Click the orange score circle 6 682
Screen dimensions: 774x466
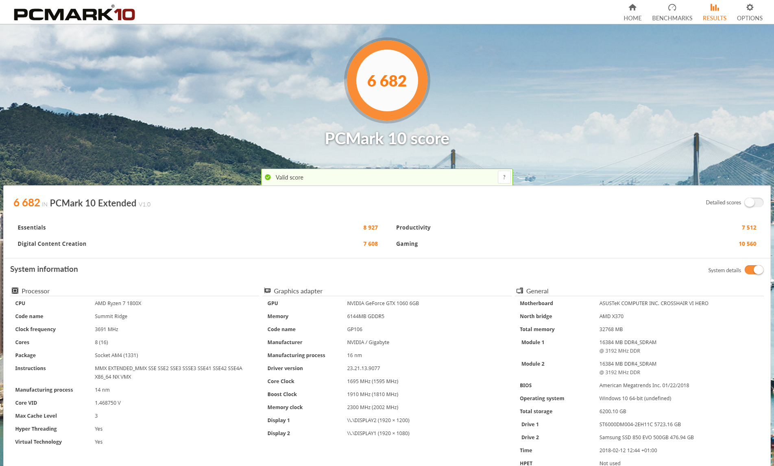coord(387,81)
